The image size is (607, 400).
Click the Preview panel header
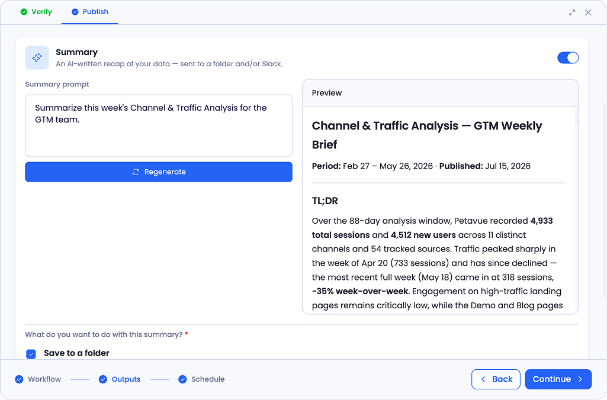pyautogui.click(x=440, y=93)
